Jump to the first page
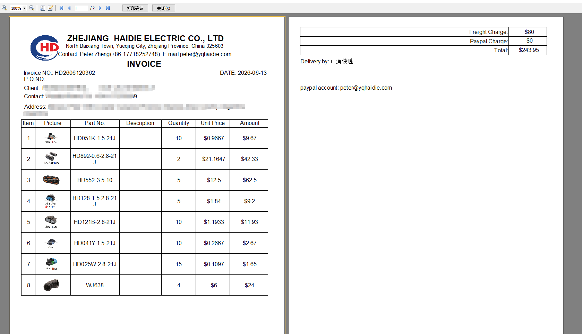This screenshot has width=582, height=334. click(61, 8)
